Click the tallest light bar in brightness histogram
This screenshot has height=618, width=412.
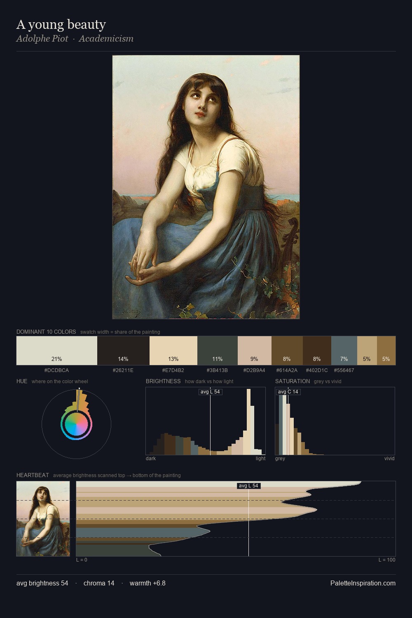249,421
